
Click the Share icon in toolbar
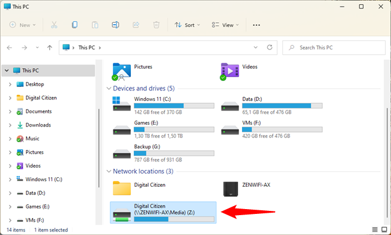(x=136, y=25)
